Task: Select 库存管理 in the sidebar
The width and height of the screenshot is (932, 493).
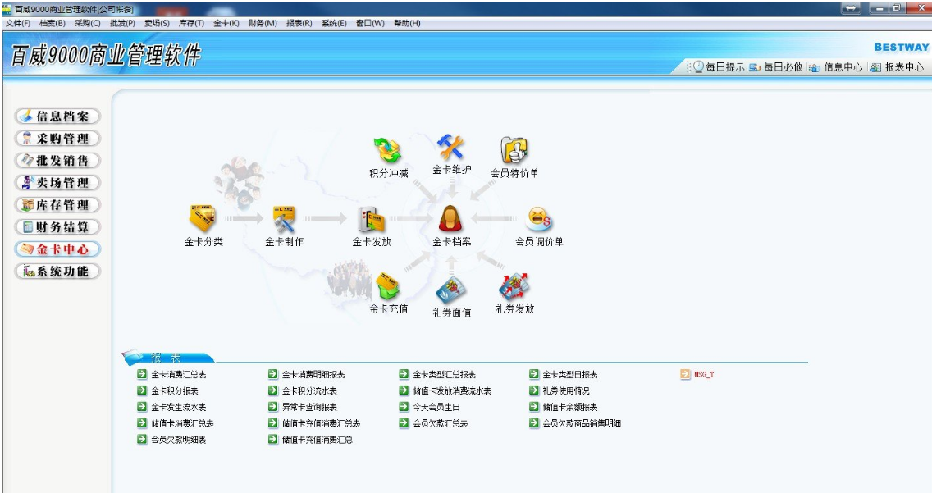Action: [57, 205]
